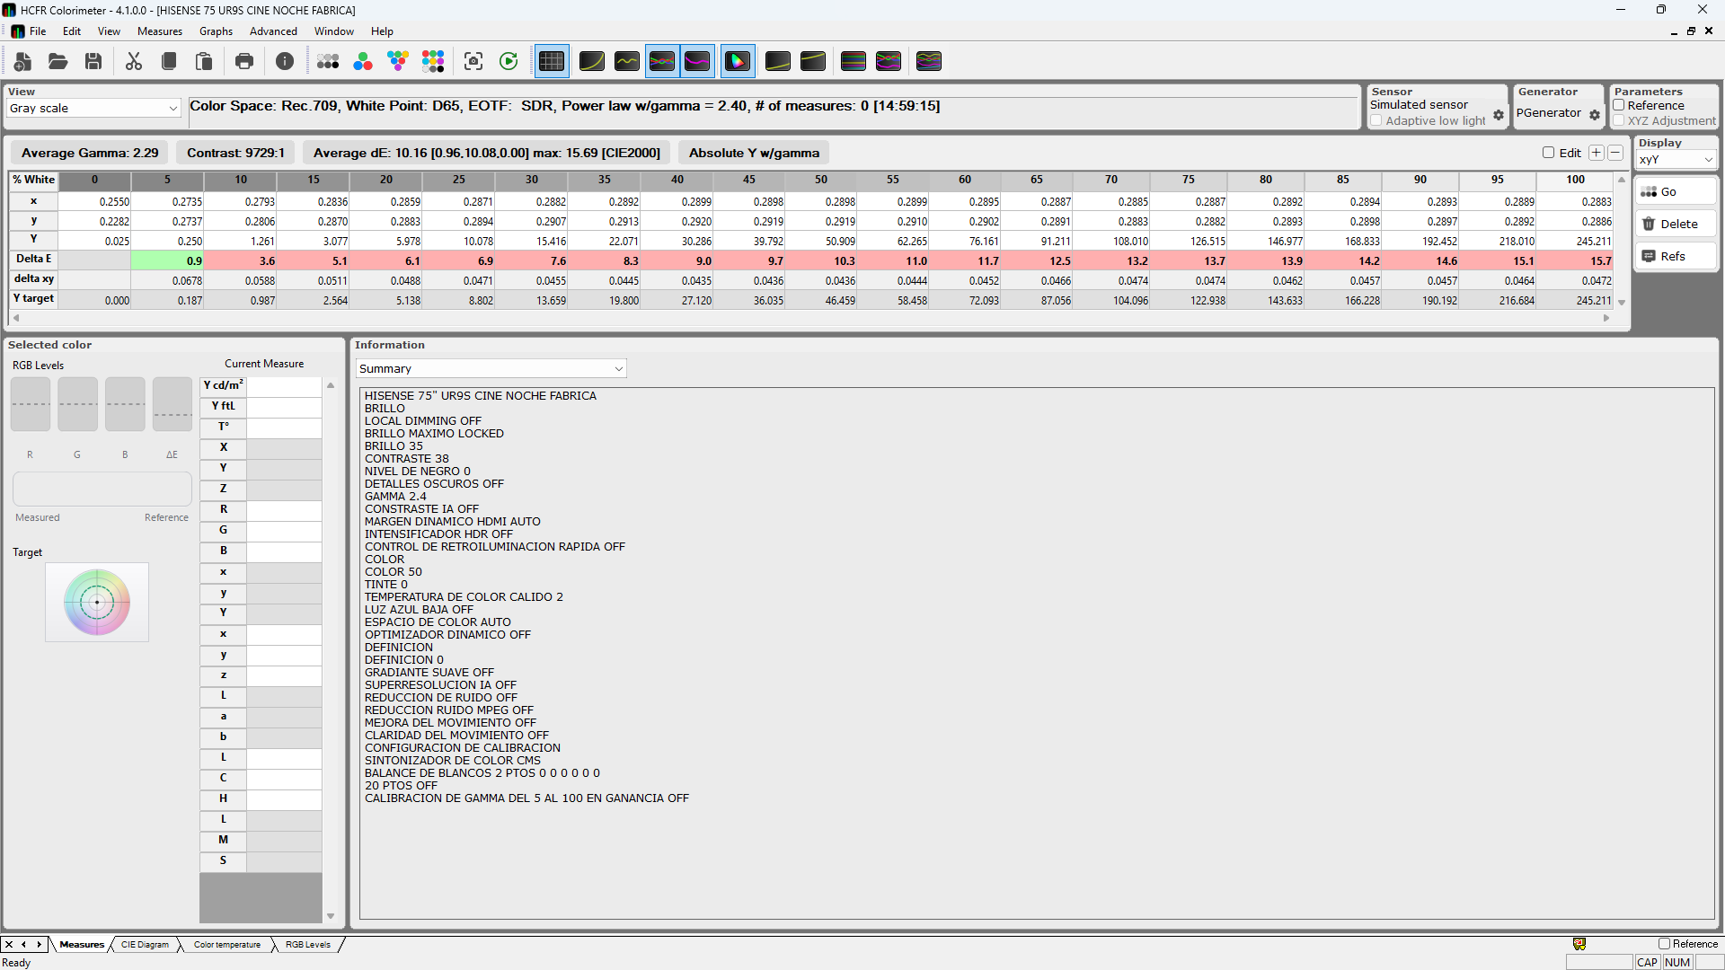Open the About info icon
The height and width of the screenshot is (970, 1725).
(x=285, y=61)
